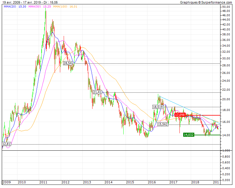Click the 50,00 price axis tick

(x=226, y=7)
